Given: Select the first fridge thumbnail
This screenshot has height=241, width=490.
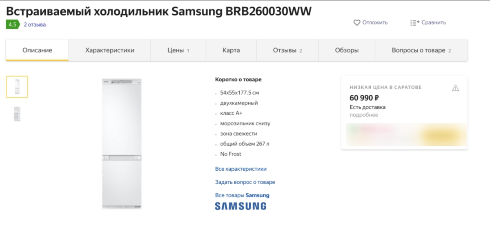Looking at the screenshot, I should 17,87.
